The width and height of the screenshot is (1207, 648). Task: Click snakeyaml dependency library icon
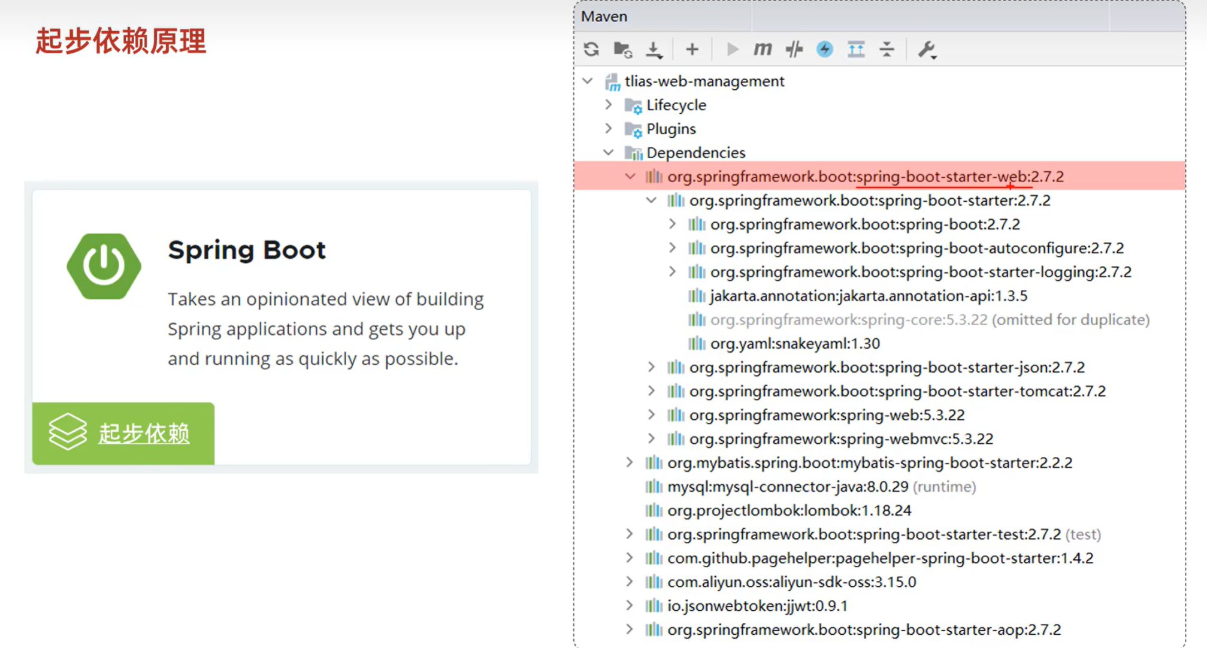[696, 343]
